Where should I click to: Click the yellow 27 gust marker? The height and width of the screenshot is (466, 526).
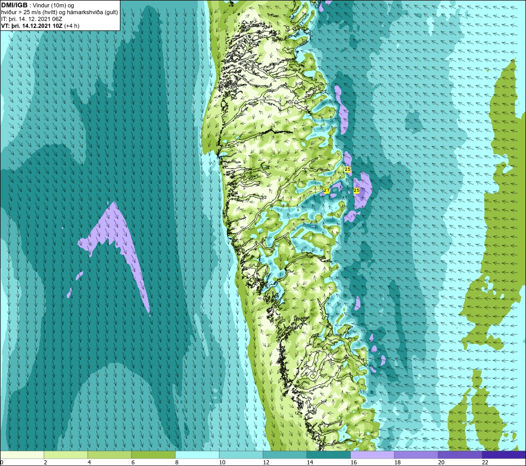pos(327,190)
